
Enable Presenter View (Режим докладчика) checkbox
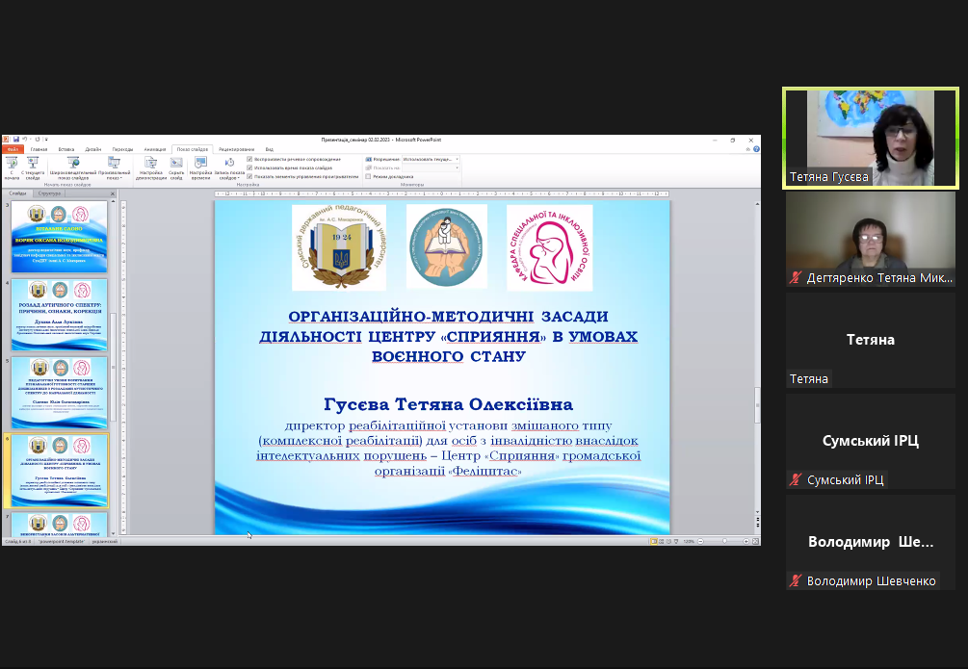point(369,176)
